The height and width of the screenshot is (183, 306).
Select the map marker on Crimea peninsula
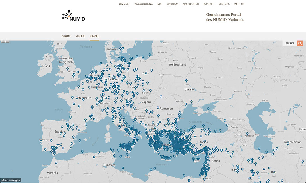208,109
